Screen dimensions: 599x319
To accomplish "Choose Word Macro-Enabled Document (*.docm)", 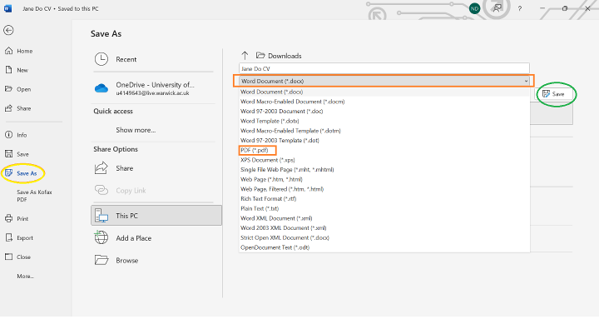I will 293,102.
